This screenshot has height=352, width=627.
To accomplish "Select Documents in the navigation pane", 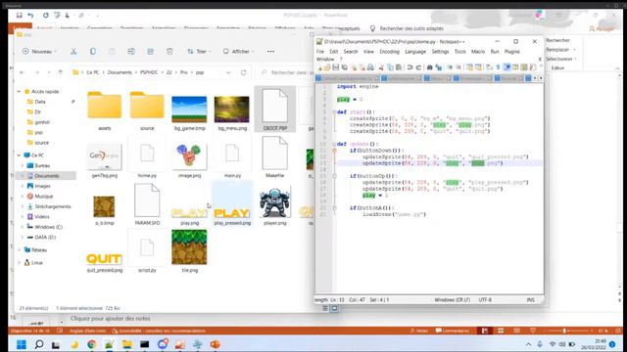I will tap(46, 176).
